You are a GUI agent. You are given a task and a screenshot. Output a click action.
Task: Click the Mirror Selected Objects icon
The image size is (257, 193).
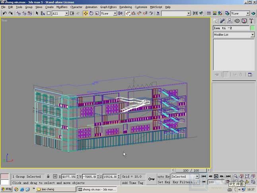tap(195, 13)
